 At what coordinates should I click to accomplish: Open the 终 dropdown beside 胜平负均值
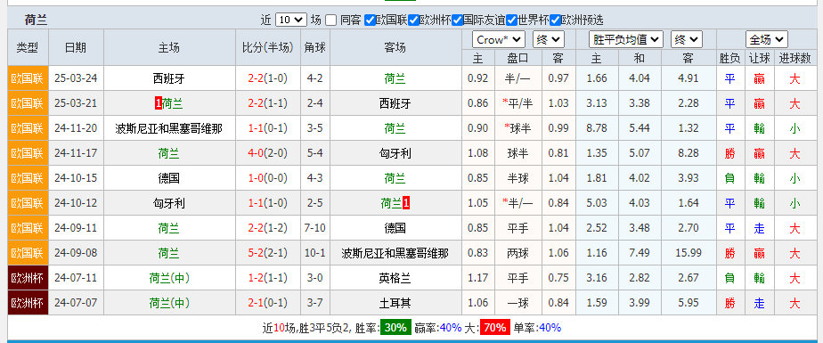(x=687, y=39)
